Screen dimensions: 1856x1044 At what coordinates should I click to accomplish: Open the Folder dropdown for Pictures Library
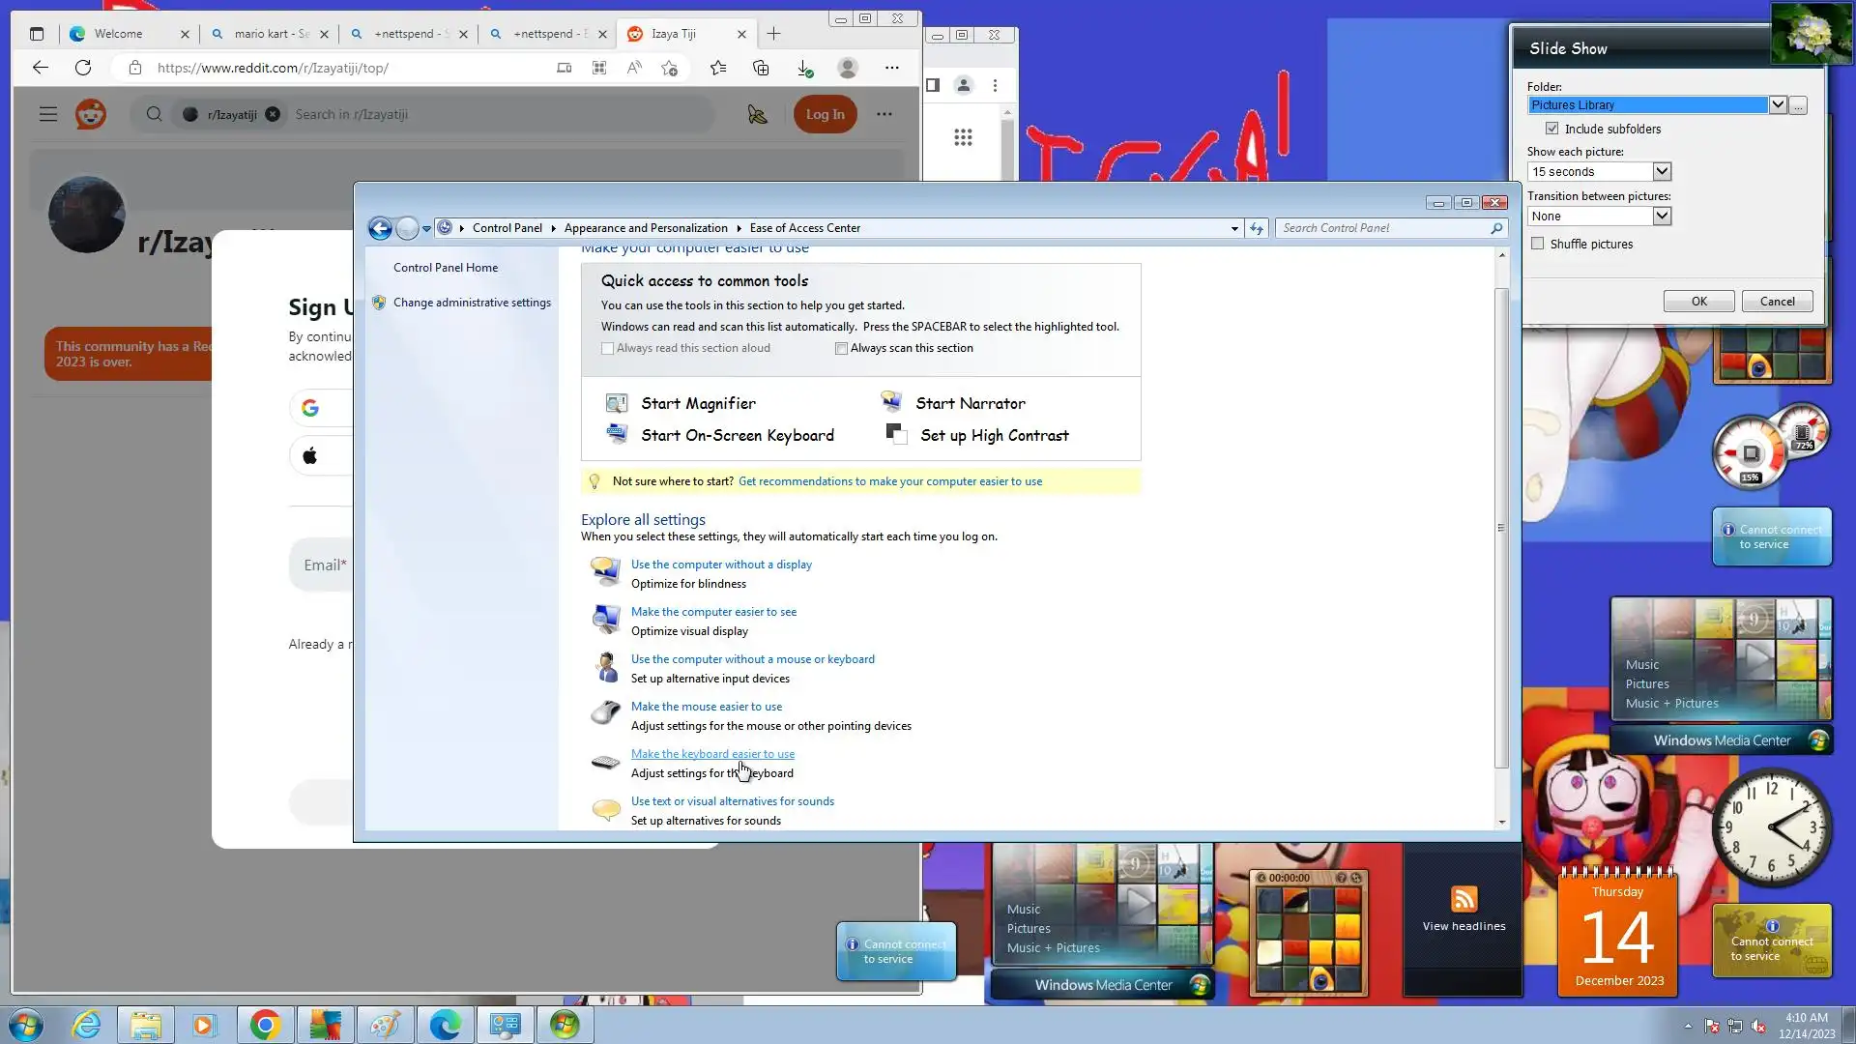point(1777,104)
